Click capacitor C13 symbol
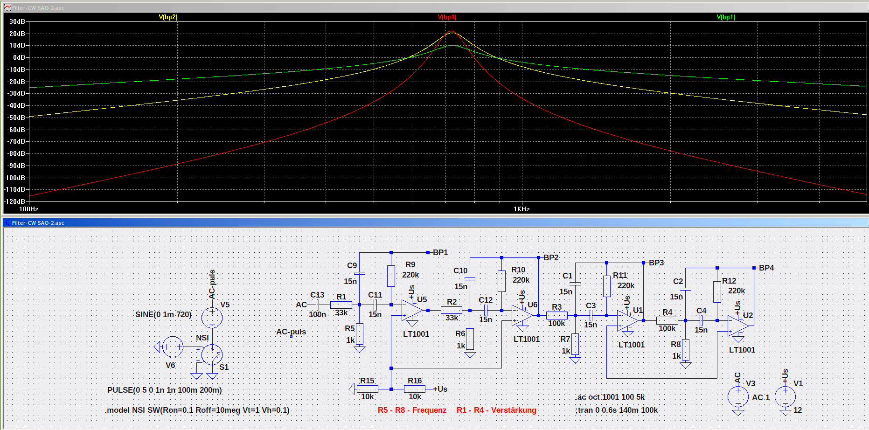 click(317, 305)
